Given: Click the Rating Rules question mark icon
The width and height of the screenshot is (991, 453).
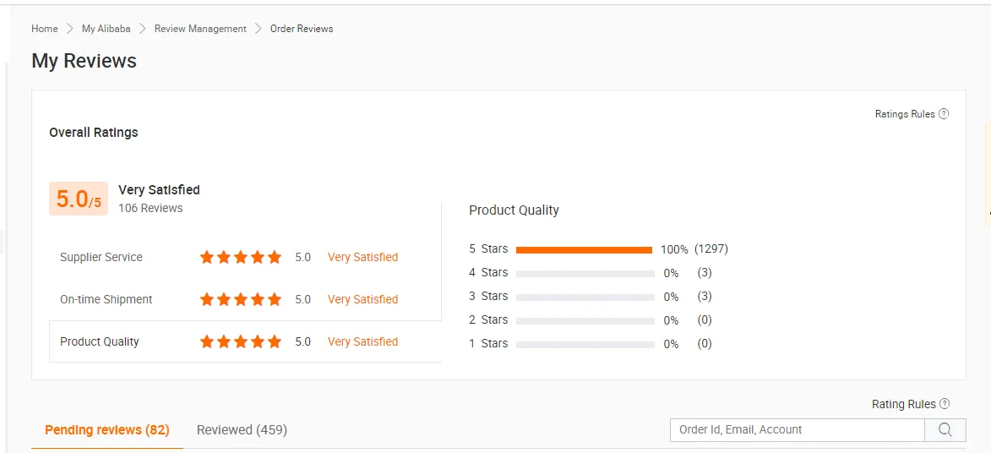Looking at the screenshot, I should 945,404.
